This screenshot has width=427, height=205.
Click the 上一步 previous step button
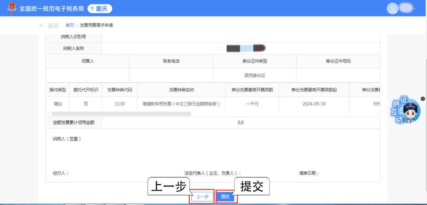click(202, 196)
